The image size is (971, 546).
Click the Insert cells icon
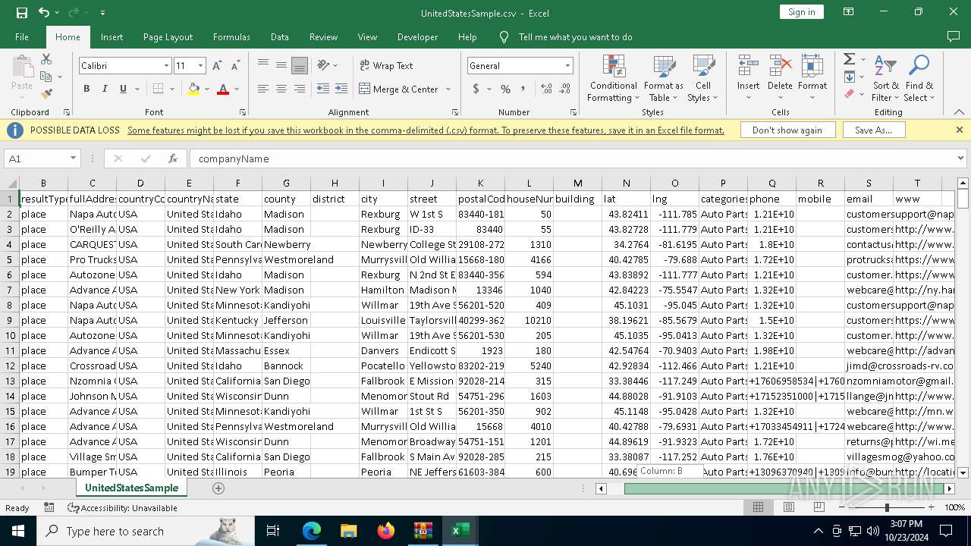coord(748,66)
